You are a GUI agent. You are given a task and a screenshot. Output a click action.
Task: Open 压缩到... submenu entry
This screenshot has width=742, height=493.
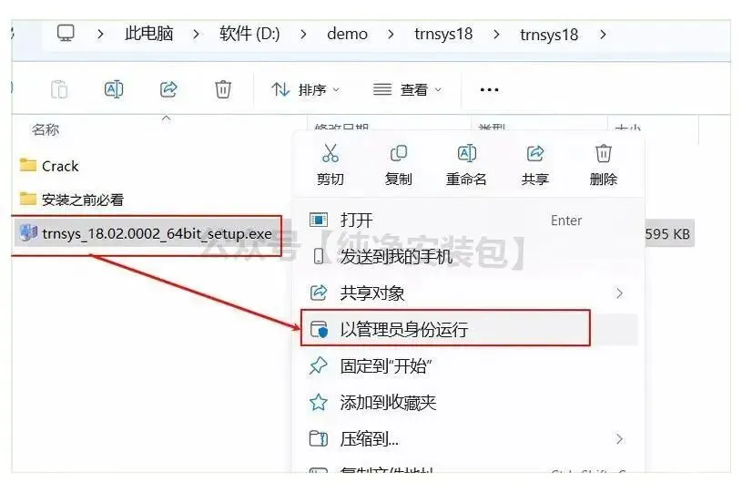coord(469,439)
